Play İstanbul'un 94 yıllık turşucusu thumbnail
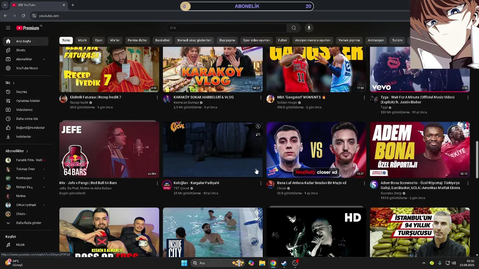This screenshot has height=269, width=479. click(x=420, y=232)
